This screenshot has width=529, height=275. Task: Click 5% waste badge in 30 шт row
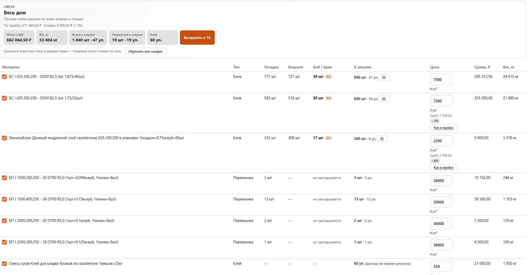(328, 98)
